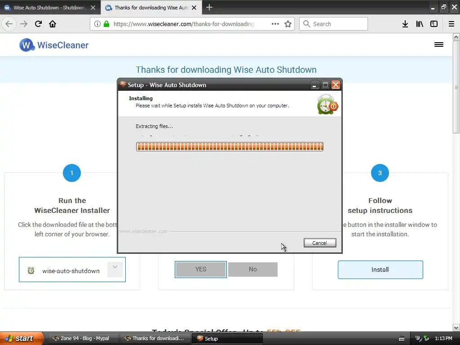The height and width of the screenshot is (345, 460).
Task: Switch to Thanks for downloading taskbar item
Action: [x=155, y=338]
